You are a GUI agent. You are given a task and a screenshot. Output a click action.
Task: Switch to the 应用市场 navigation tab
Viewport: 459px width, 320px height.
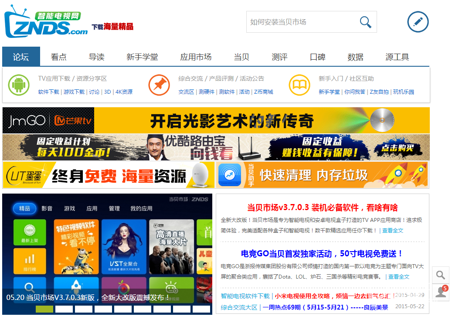[x=196, y=57]
